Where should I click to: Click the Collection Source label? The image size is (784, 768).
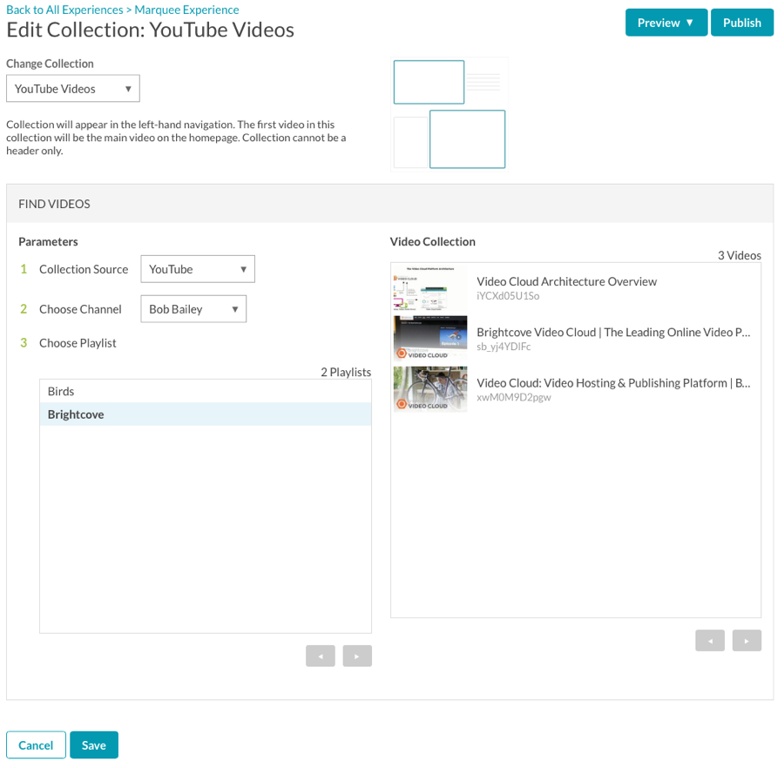pyautogui.click(x=84, y=269)
